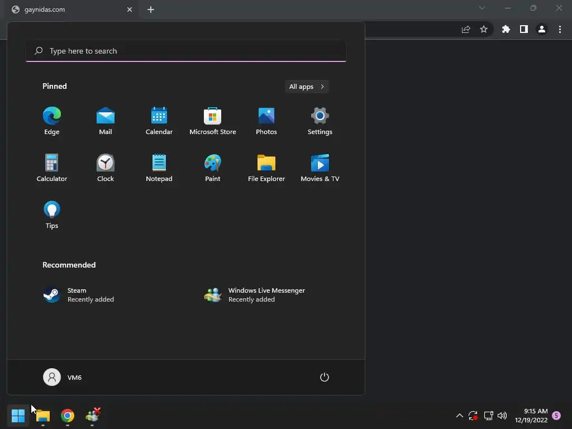Open Chrome extensions puzzle icon
Image resolution: width=572 pixels, height=429 pixels.
506,29
